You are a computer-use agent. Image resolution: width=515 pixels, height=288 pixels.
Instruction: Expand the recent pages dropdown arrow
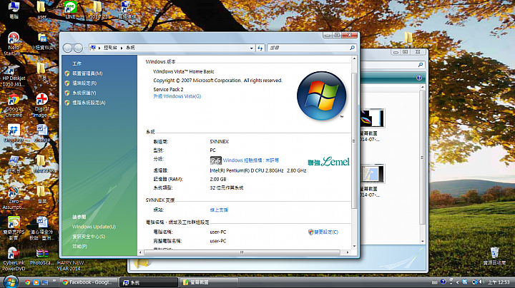[x=85, y=48]
